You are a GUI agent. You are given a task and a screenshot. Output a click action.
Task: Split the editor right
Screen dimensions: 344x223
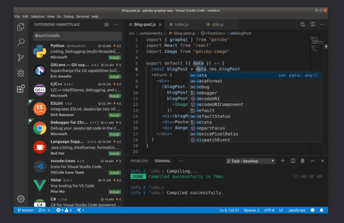[x=313, y=24]
